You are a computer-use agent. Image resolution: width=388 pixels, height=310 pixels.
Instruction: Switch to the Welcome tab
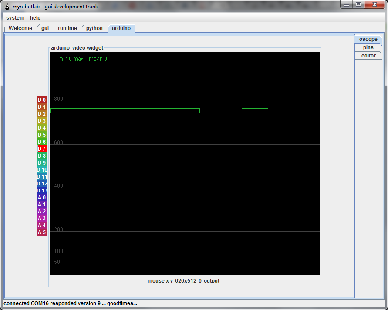point(20,28)
